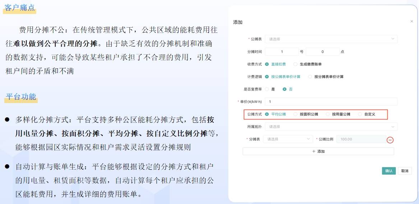Click the 取消 button
The width and height of the screenshot is (419, 204).
tap(405, 171)
